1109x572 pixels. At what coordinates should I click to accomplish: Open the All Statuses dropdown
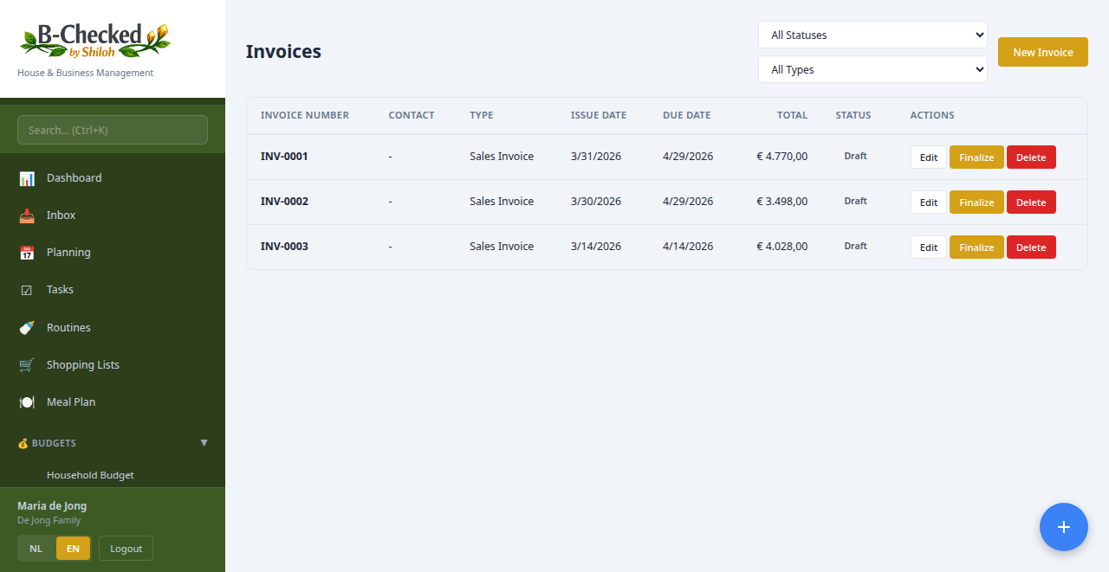(x=872, y=35)
